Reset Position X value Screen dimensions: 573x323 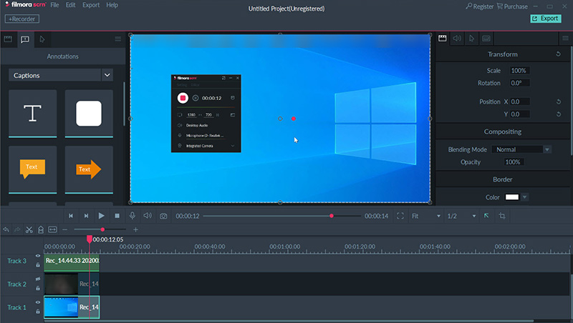pyautogui.click(x=559, y=101)
